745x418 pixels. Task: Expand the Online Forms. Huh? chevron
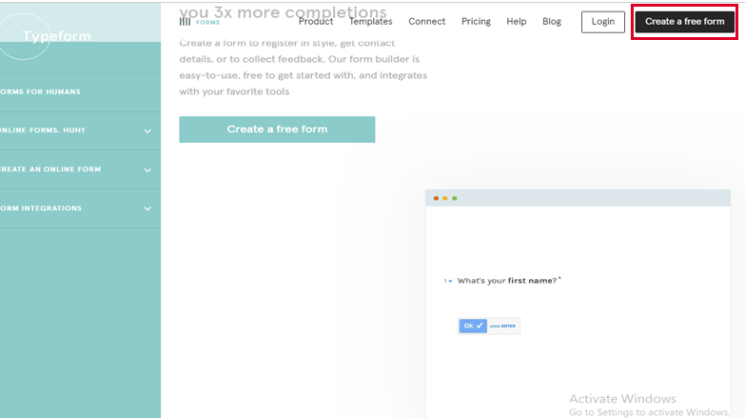coord(147,131)
